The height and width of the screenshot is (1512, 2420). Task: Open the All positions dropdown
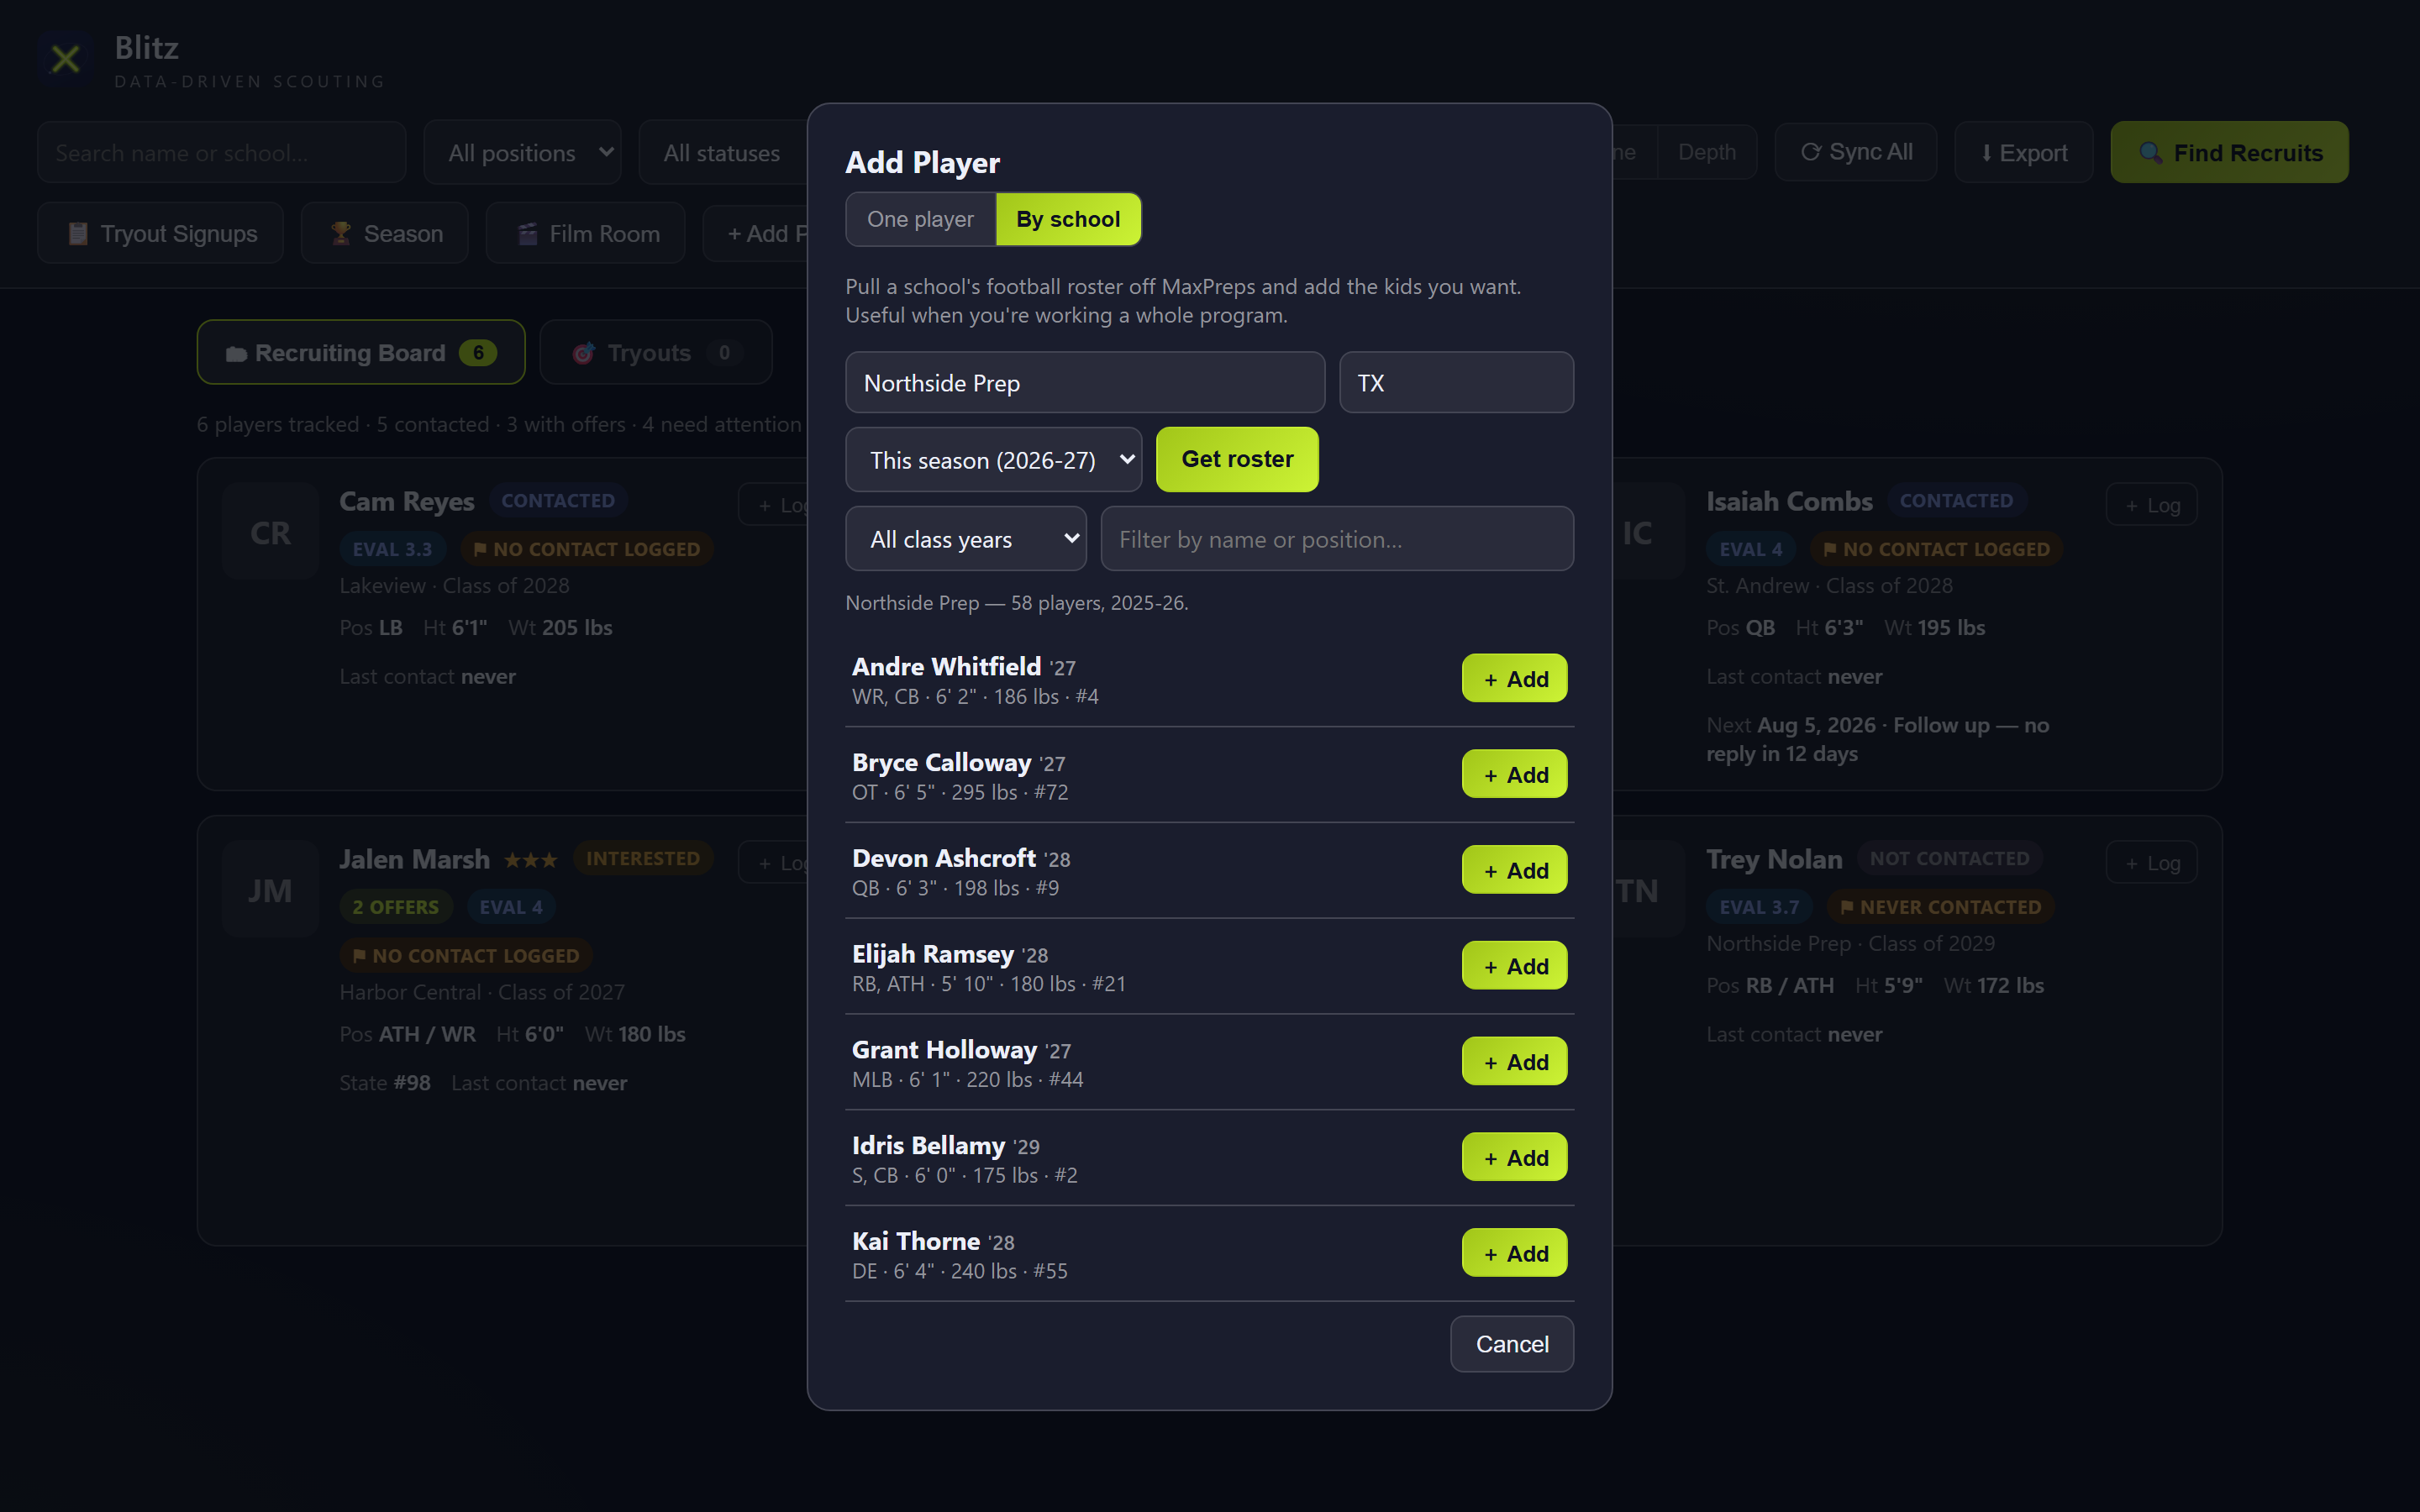tap(522, 153)
